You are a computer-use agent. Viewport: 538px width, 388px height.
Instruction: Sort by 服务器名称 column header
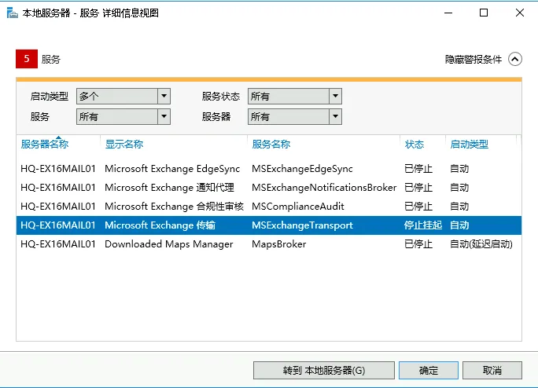click(45, 144)
